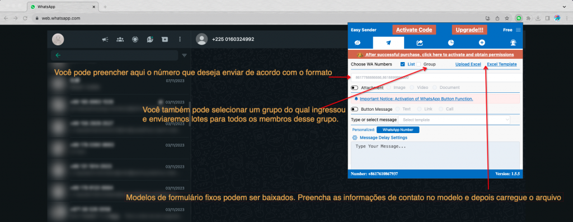
Task: Open the Select template dropdown
Action: (454, 120)
